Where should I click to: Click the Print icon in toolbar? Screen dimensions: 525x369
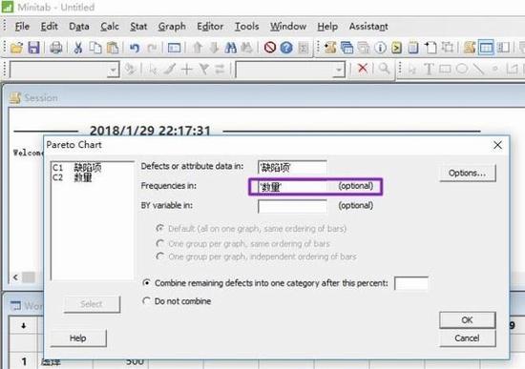[56, 48]
